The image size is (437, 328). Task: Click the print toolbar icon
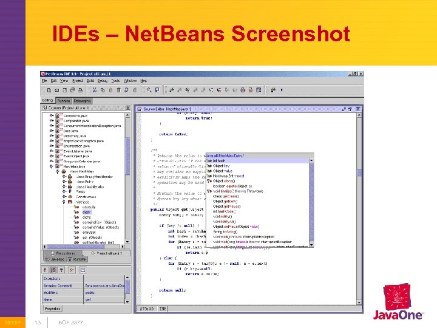click(80, 90)
